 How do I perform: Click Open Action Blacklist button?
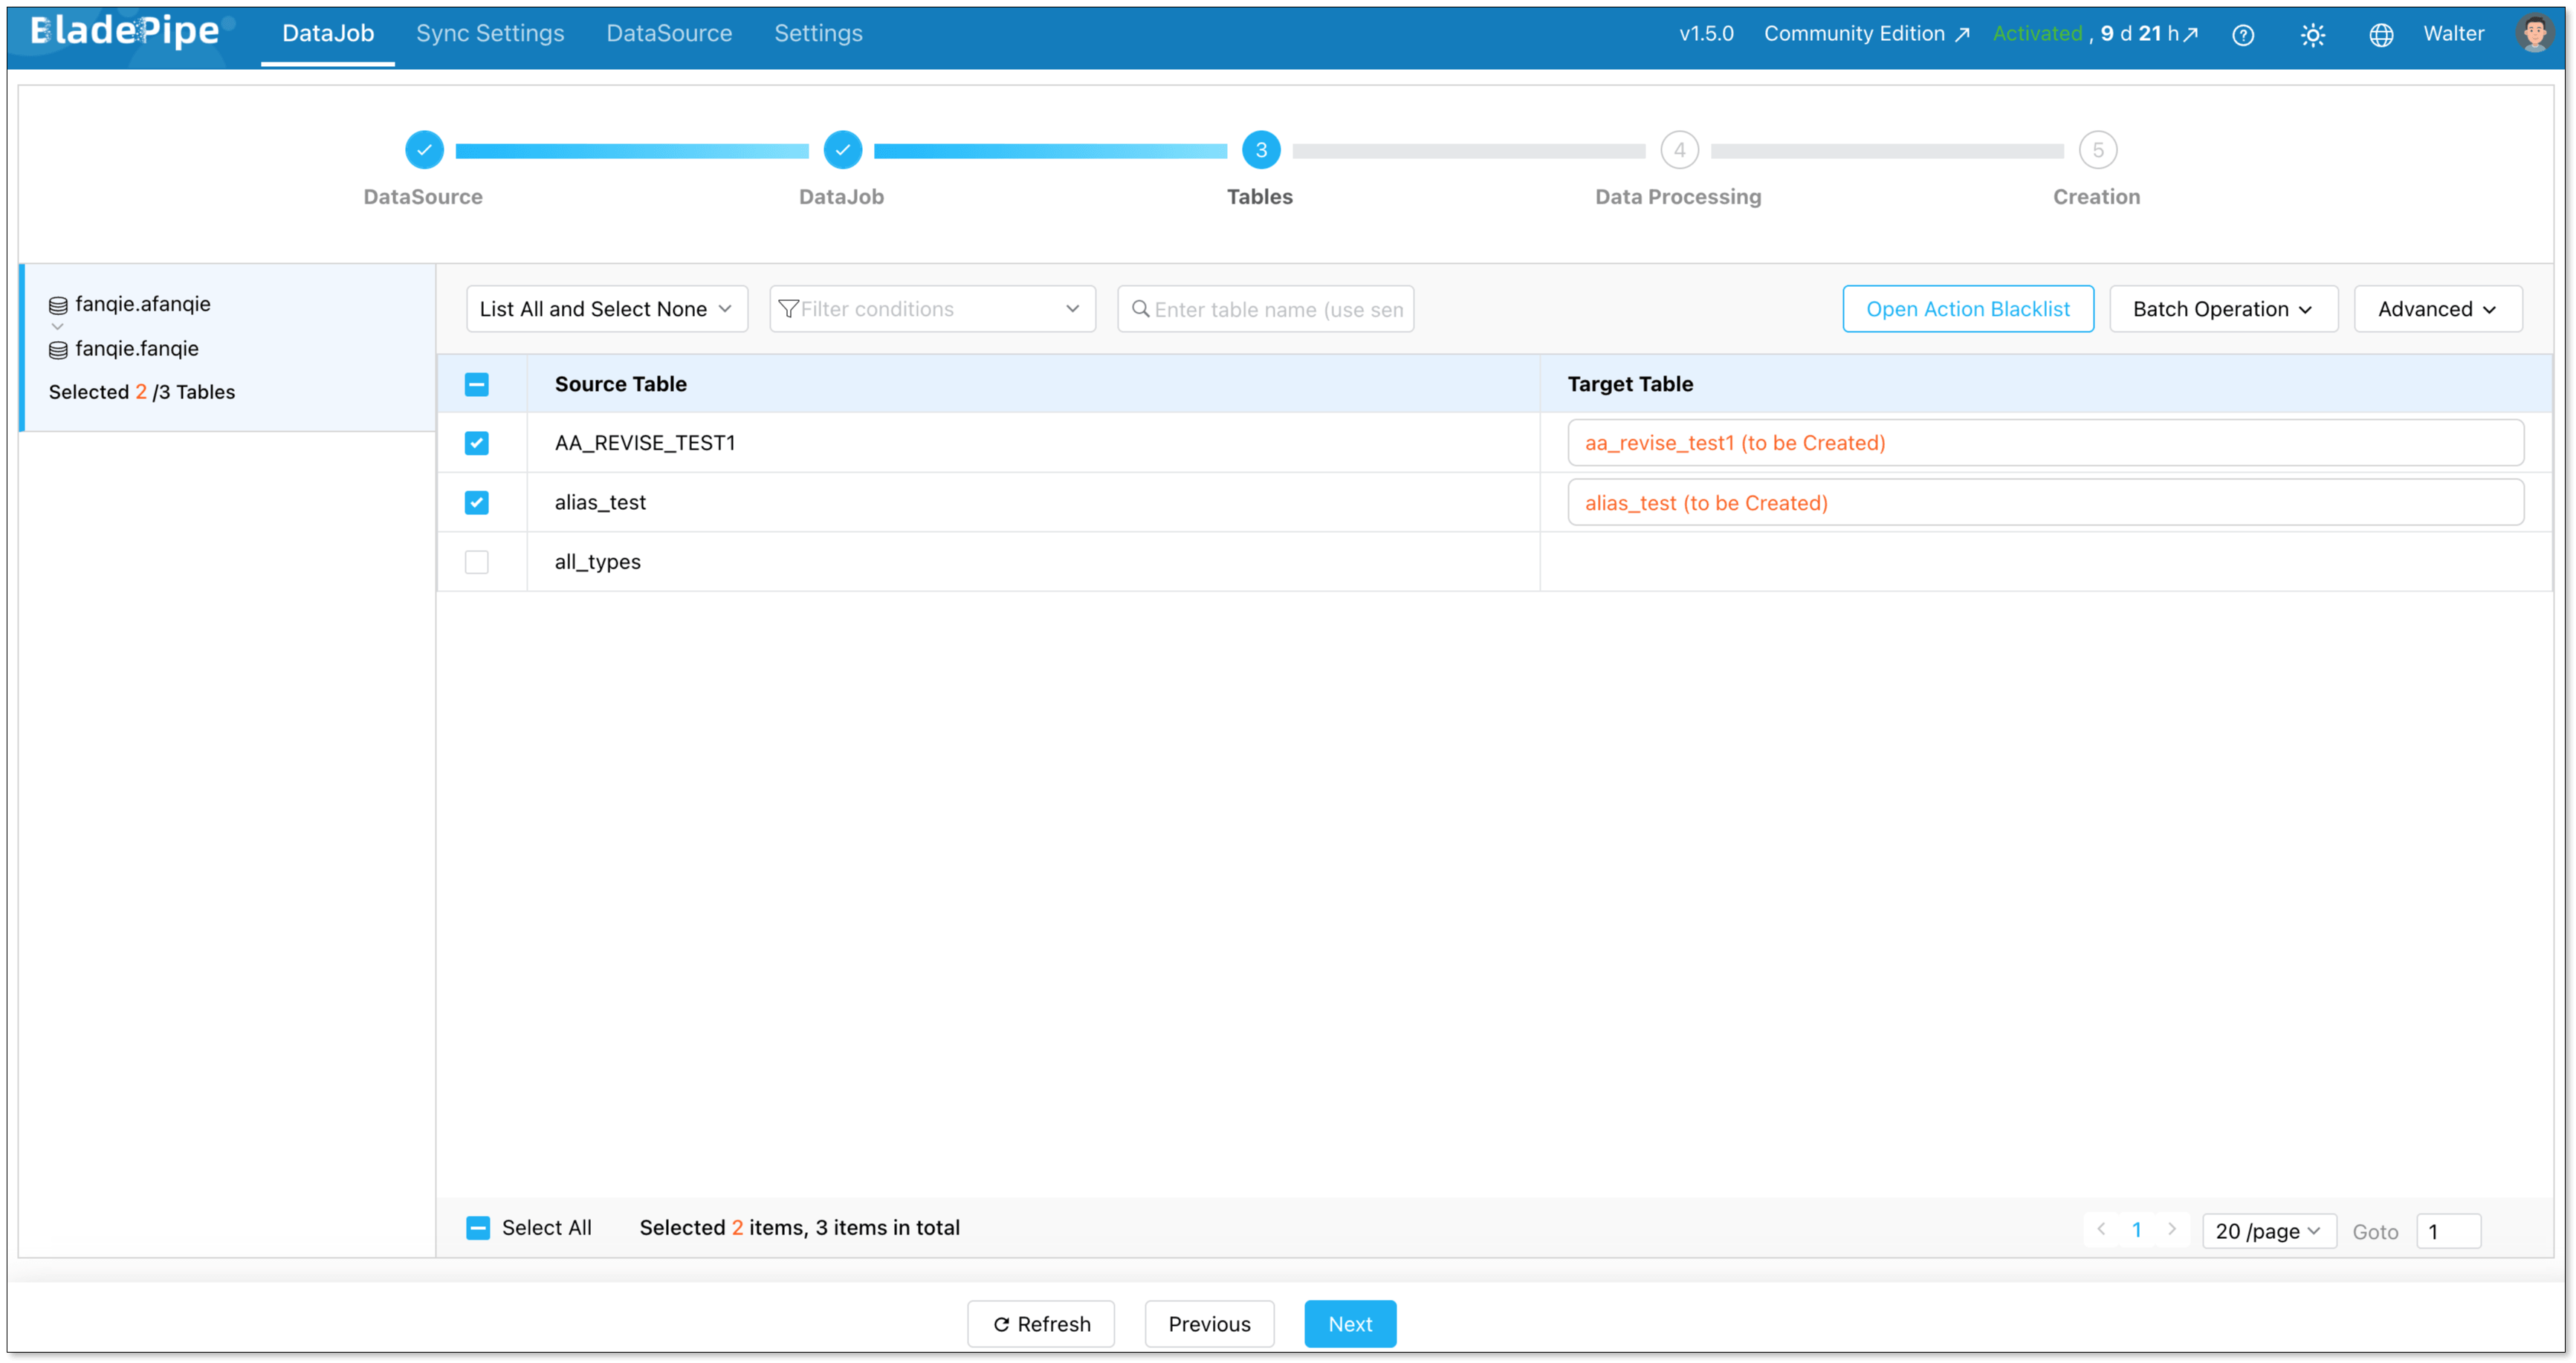pyautogui.click(x=1967, y=309)
